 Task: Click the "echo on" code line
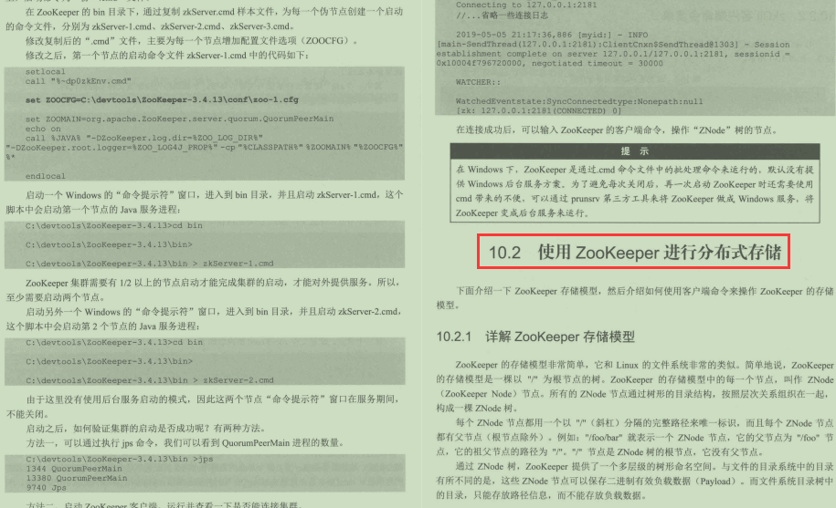point(43,129)
